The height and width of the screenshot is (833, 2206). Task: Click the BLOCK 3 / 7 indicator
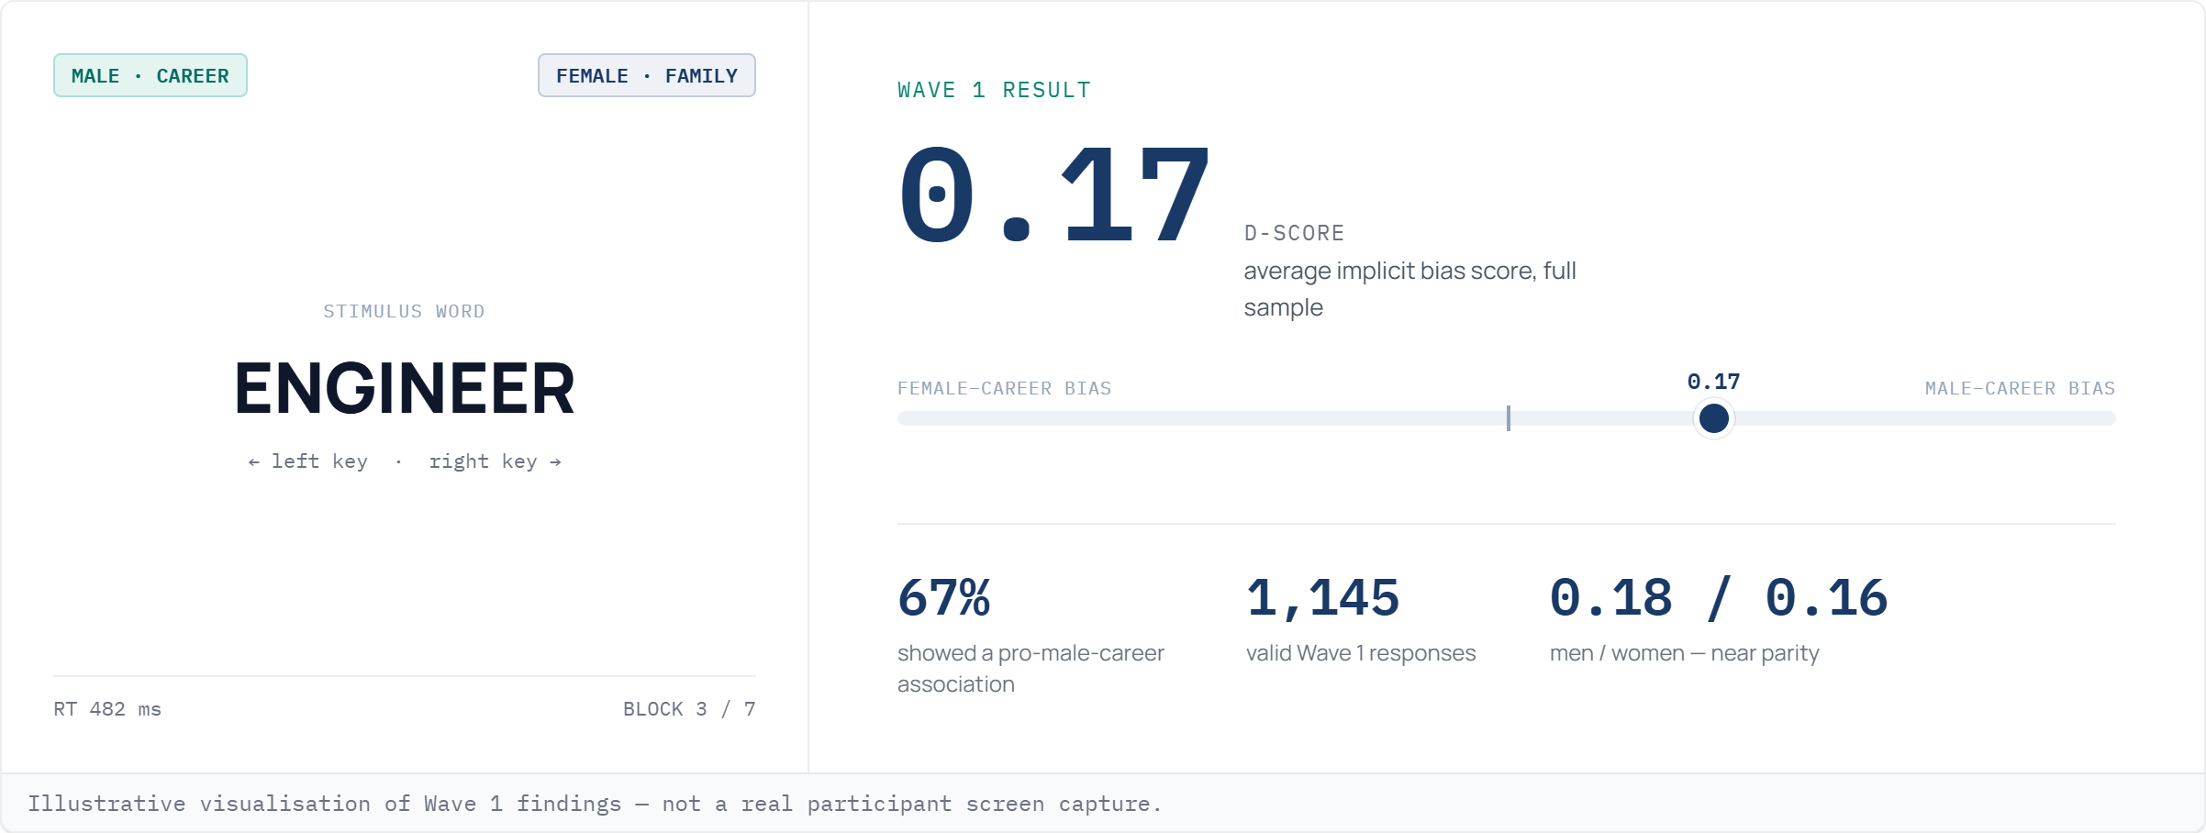click(689, 709)
